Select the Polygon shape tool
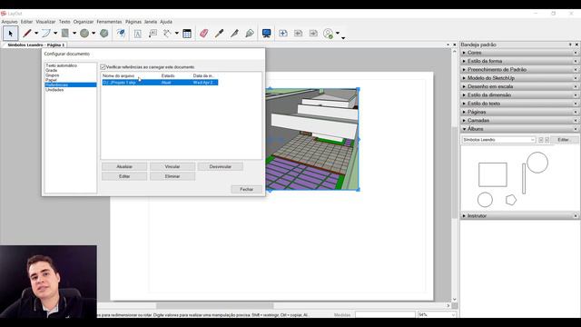This screenshot has width=581, height=327. (104, 34)
